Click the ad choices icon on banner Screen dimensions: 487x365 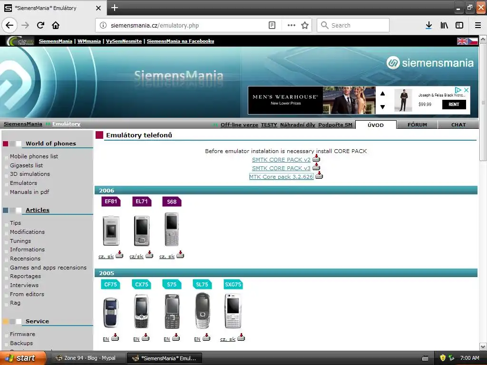click(x=458, y=90)
